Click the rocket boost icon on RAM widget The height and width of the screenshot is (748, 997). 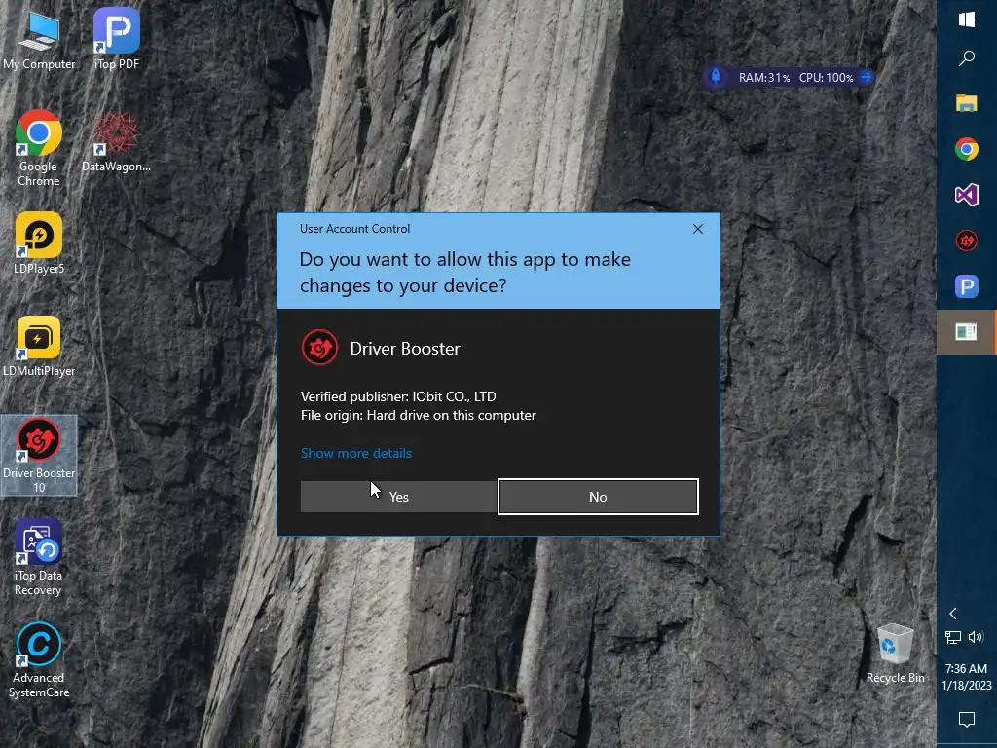[716, 77]
